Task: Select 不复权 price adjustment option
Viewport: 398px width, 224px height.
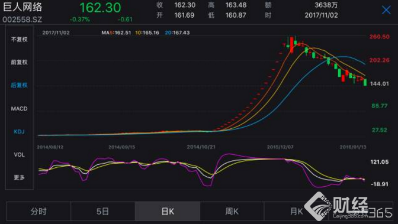Action: click(19, 39)
